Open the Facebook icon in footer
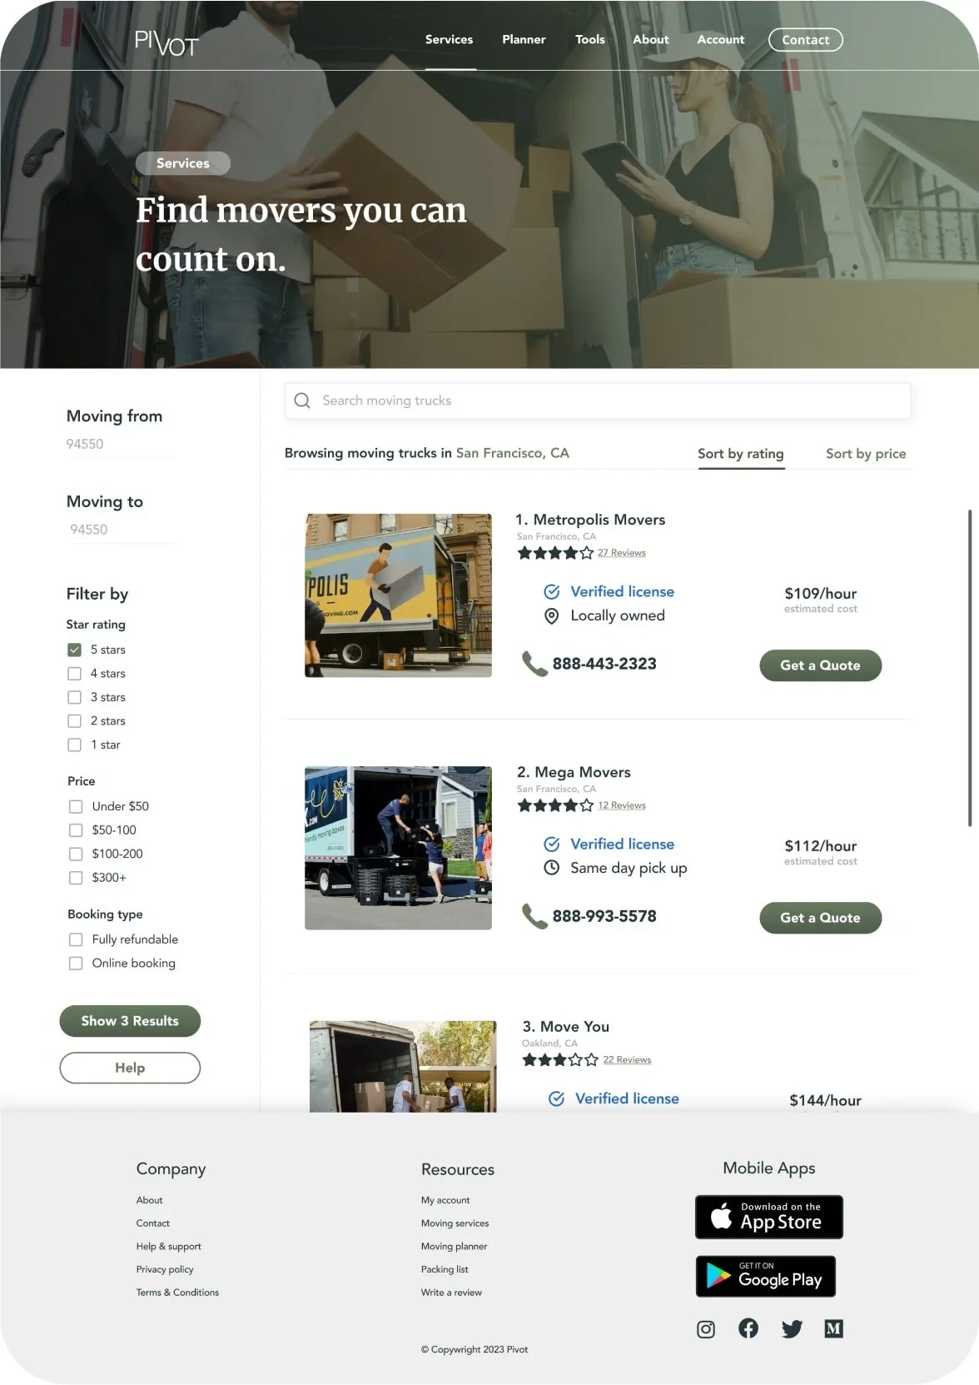The height and width of the screenshot is (1385, 979). 748,1328
